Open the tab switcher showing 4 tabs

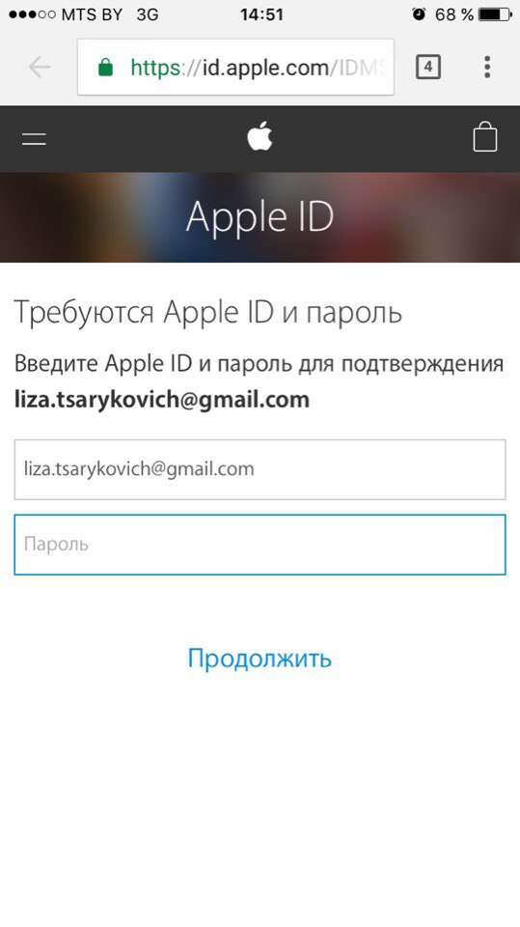coord(427,67)
